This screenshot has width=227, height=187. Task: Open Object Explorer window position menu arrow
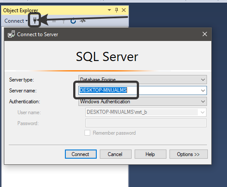(109, 10)
